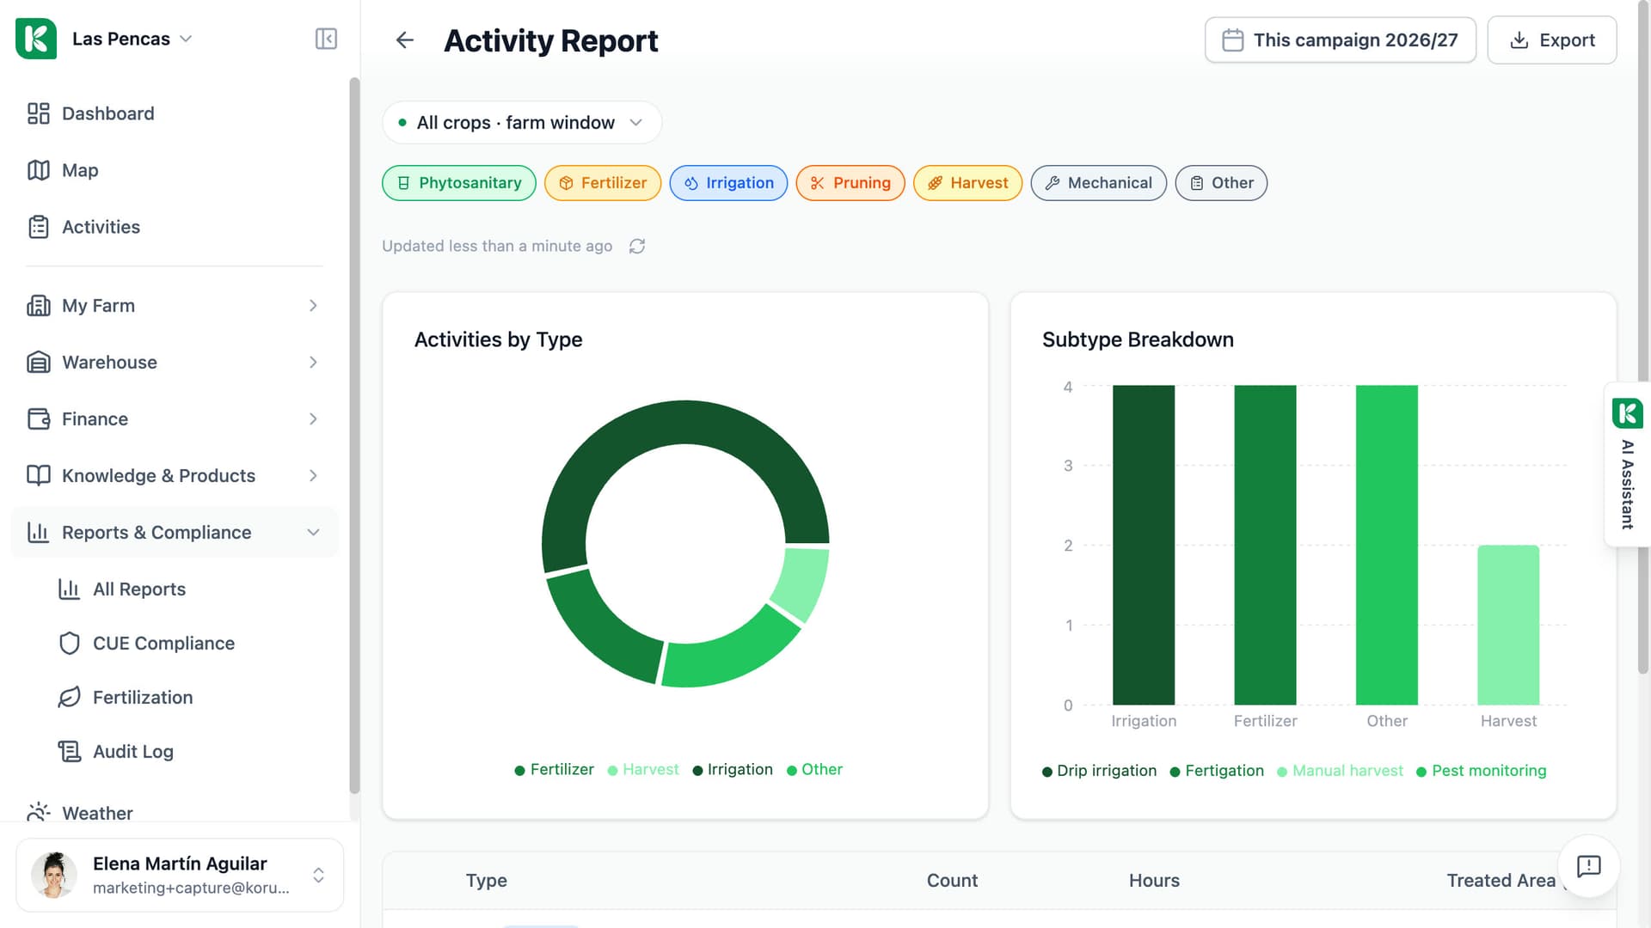Collapse the sidebar panel icon
The height and width of the screenshot is (928, 1651).
tap(326, 39)
